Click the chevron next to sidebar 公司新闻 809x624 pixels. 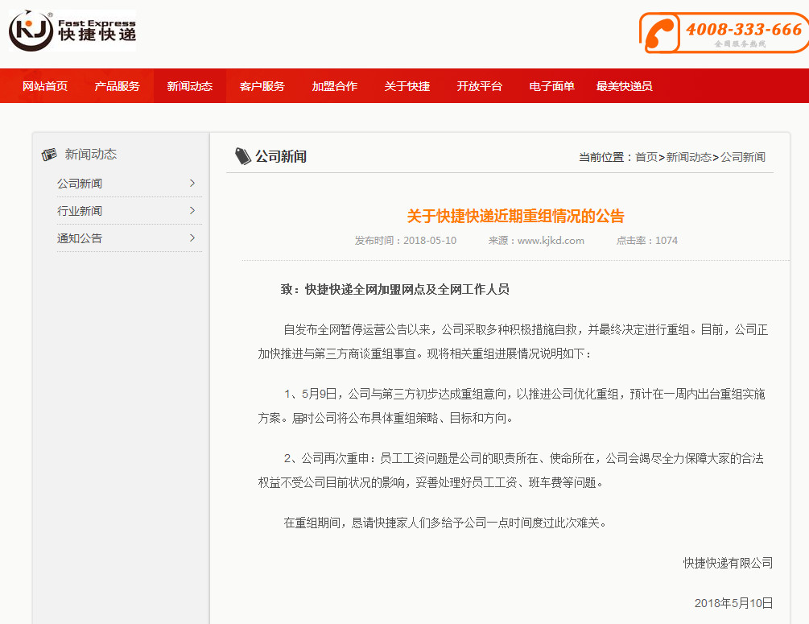192,184
